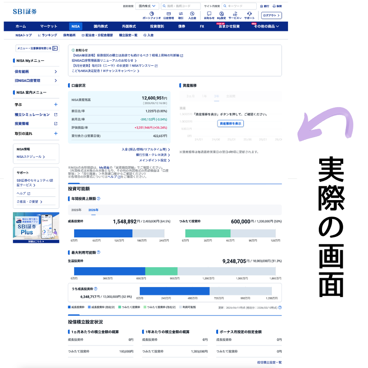Open the お知らせ notification icon
The height and width of the screenshot is (368, 368).
pos(209,16)
